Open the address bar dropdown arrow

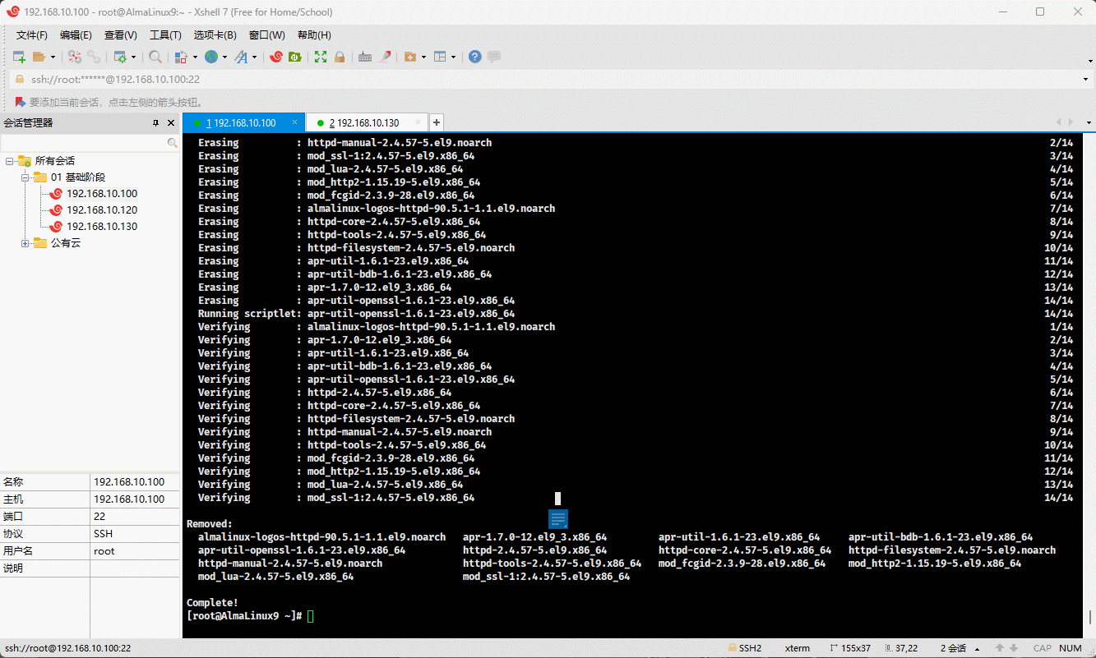click(1086, 80)
